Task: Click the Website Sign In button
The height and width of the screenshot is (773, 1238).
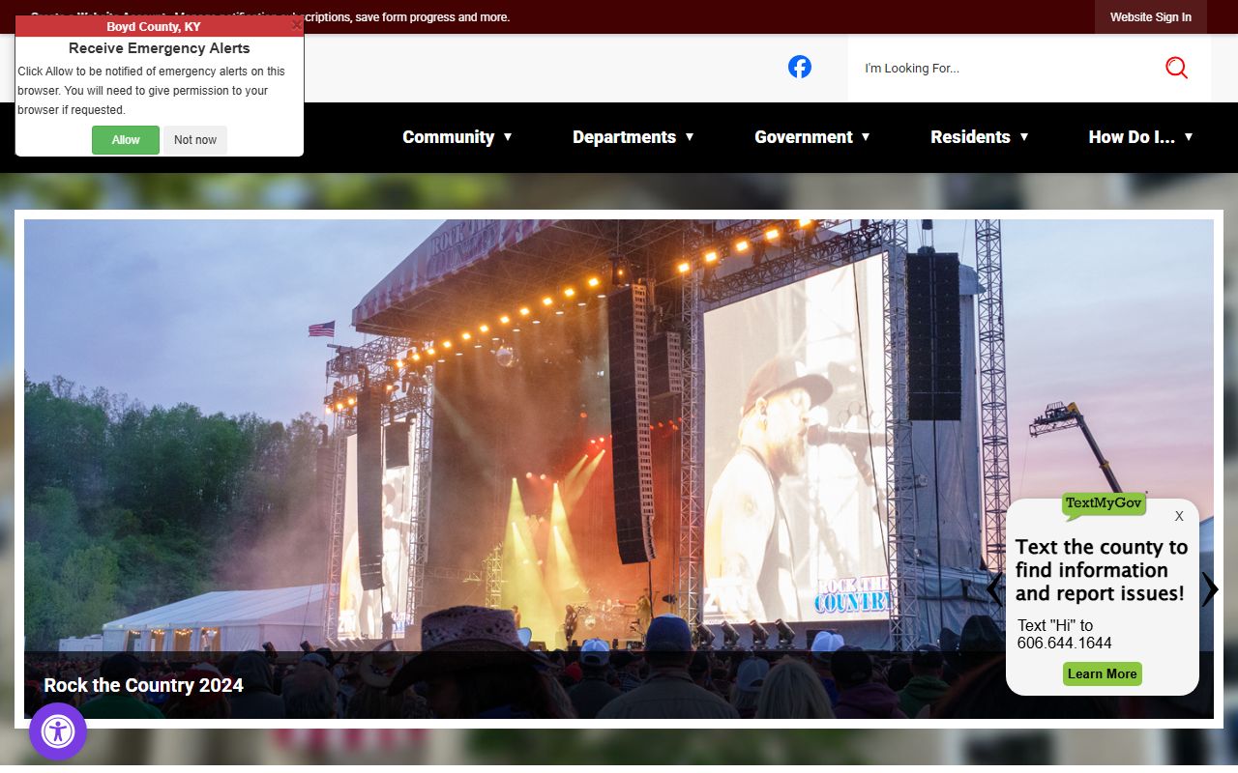Action: coord(1150,17)
